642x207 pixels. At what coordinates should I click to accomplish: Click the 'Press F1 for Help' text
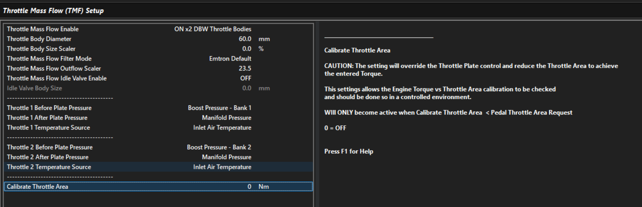(349, 151)
